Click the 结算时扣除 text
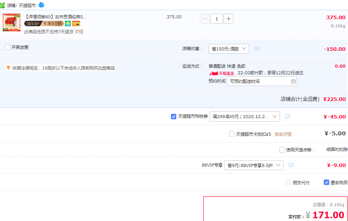Image resolution: width=348 pixels, height=221 pixels. tap(337, 149)
